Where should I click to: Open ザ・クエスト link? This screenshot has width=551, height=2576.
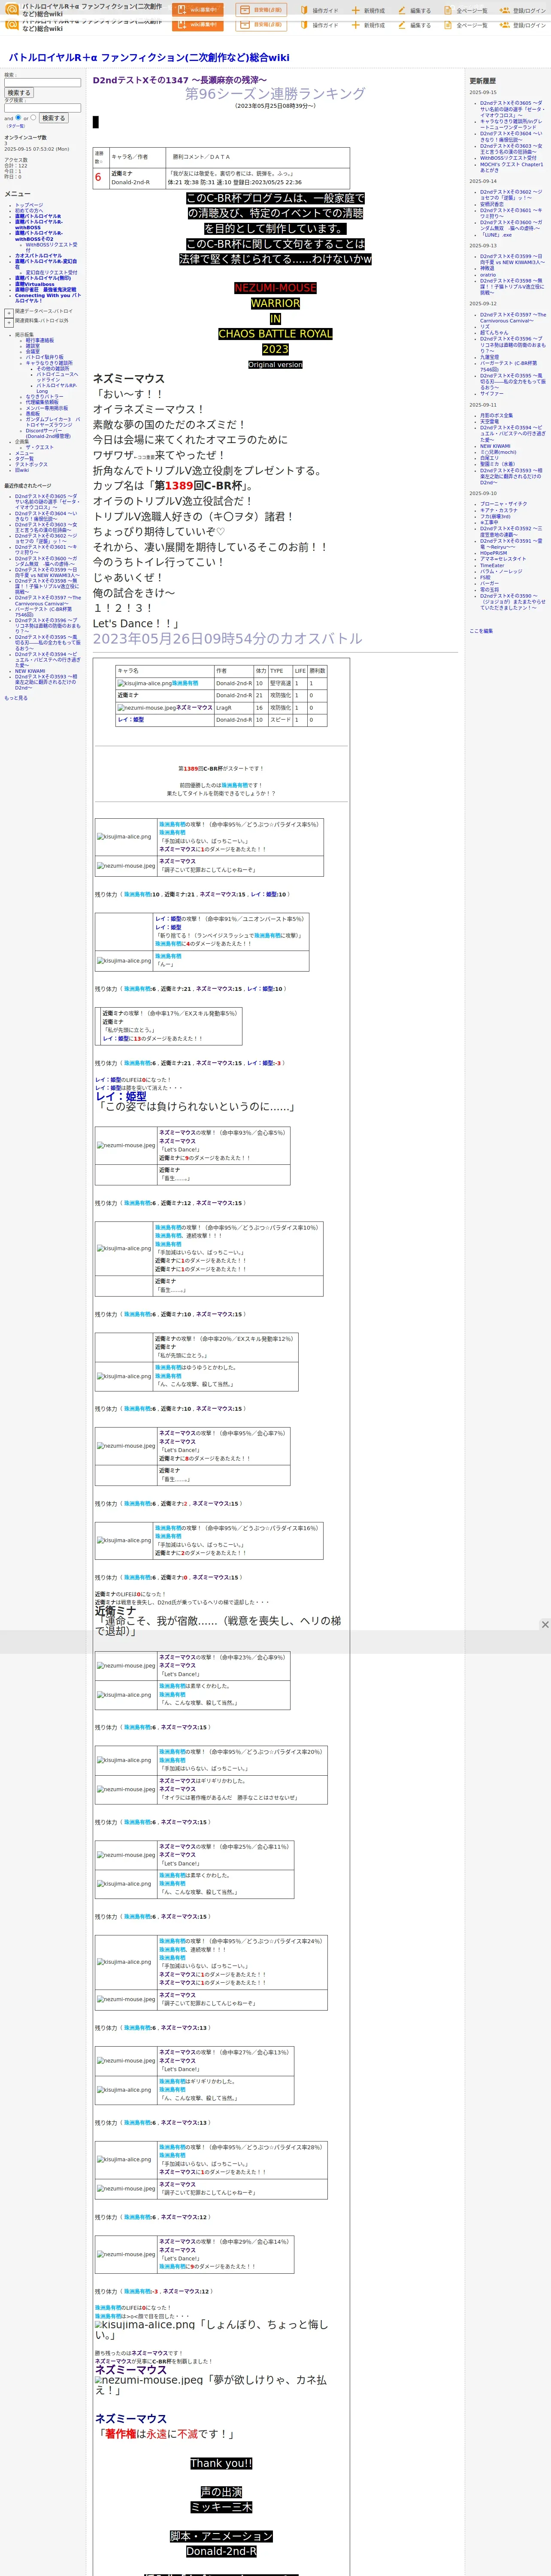tap(40, 447)
